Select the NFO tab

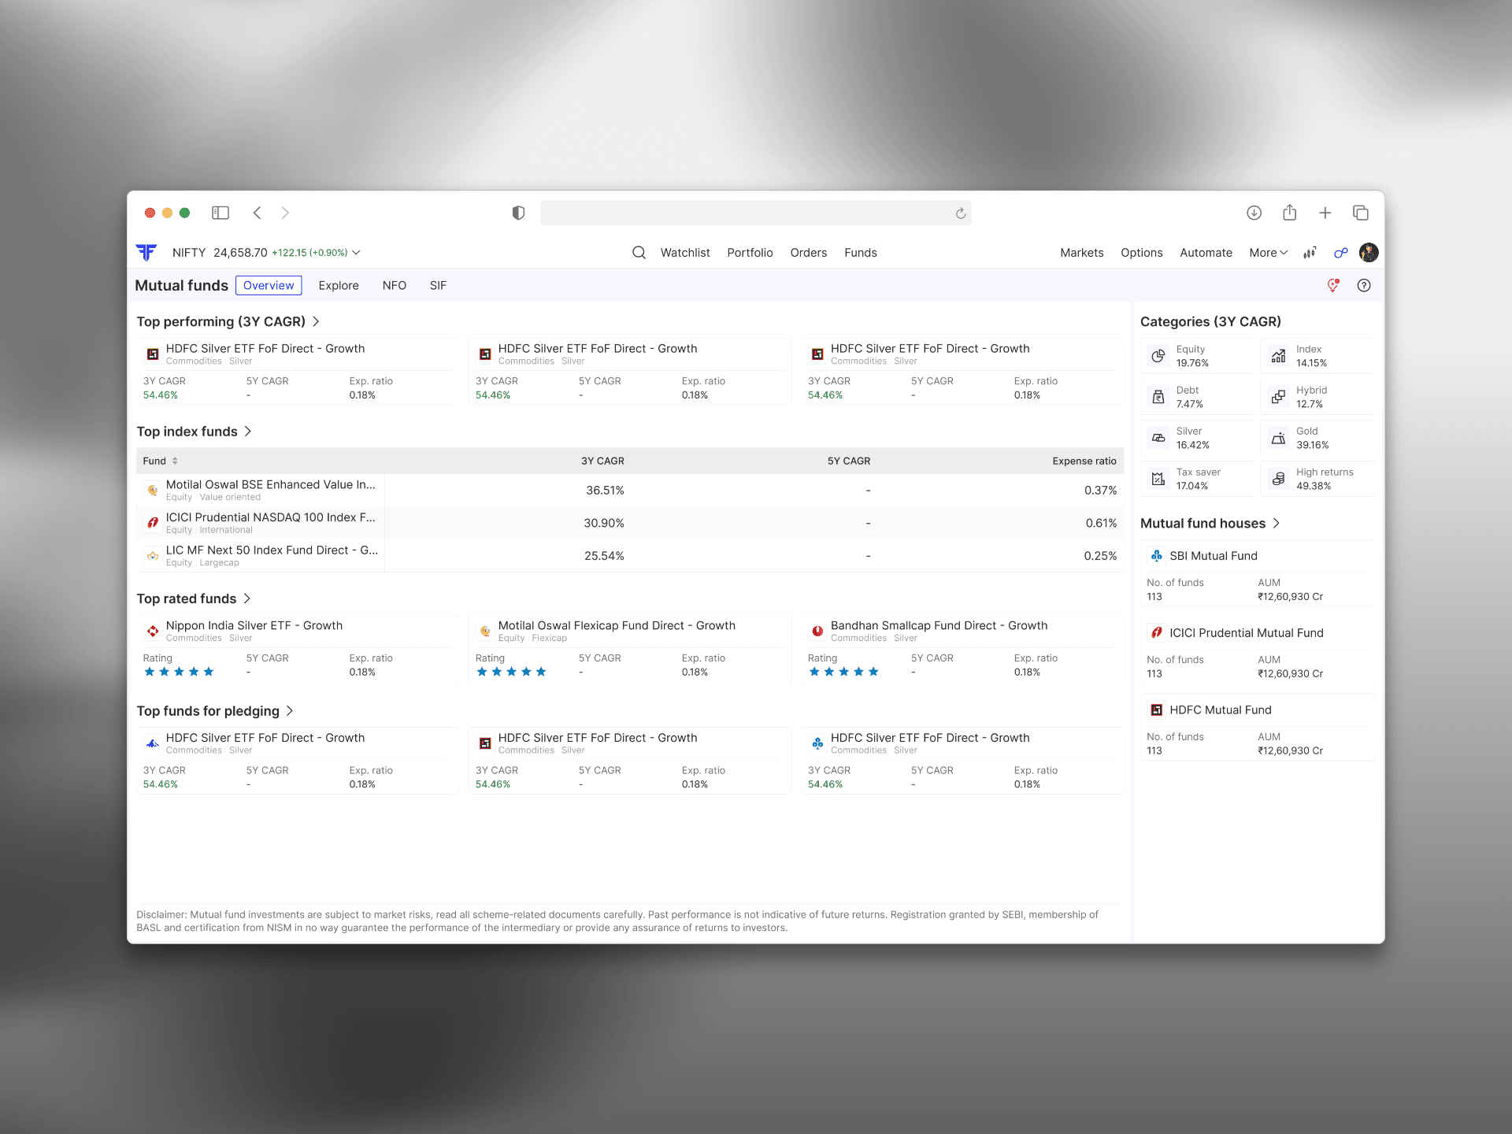395,286
